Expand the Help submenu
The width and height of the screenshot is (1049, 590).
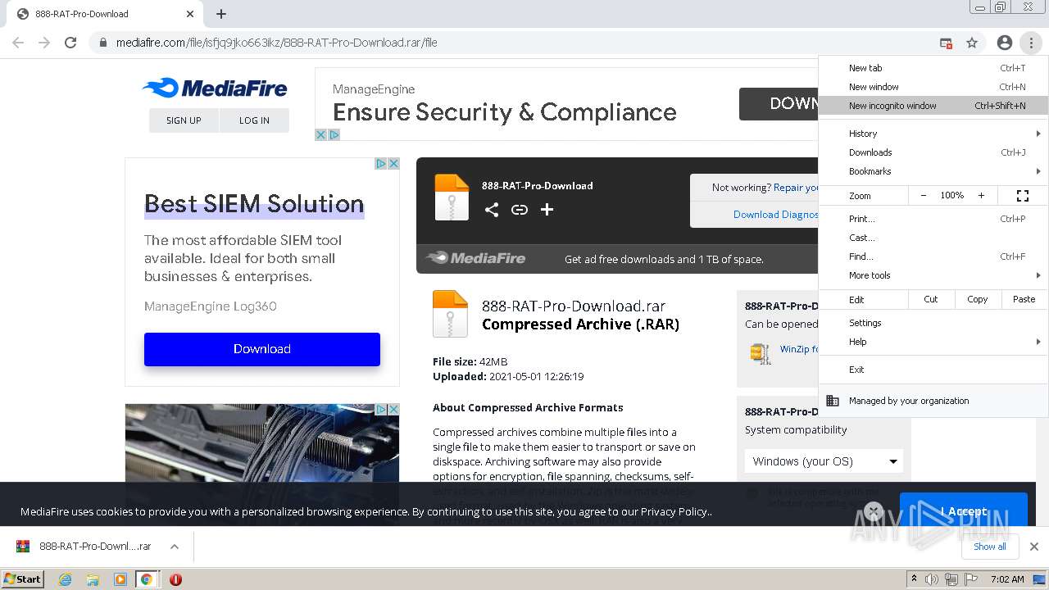coord(933,342)
